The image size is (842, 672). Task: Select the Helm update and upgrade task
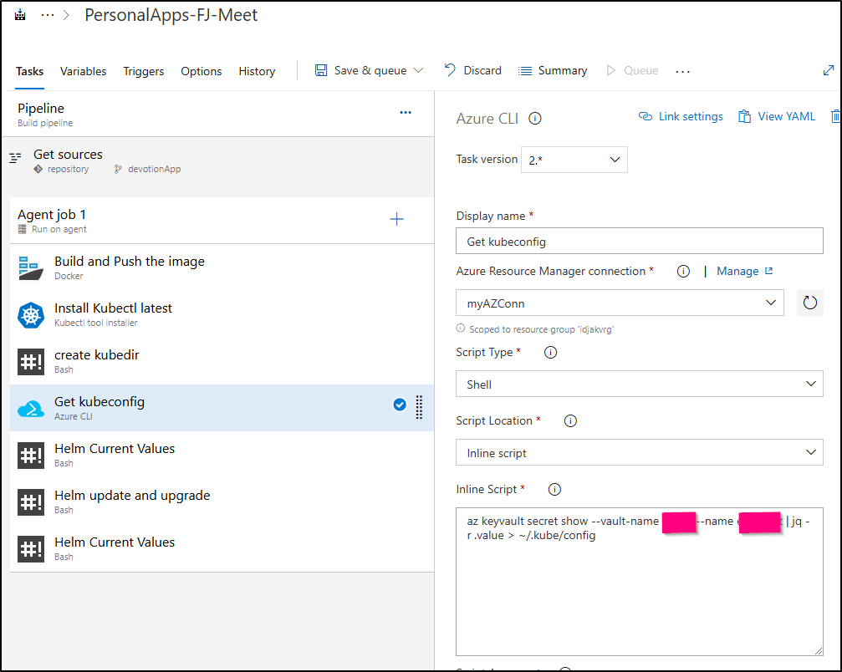222,501
